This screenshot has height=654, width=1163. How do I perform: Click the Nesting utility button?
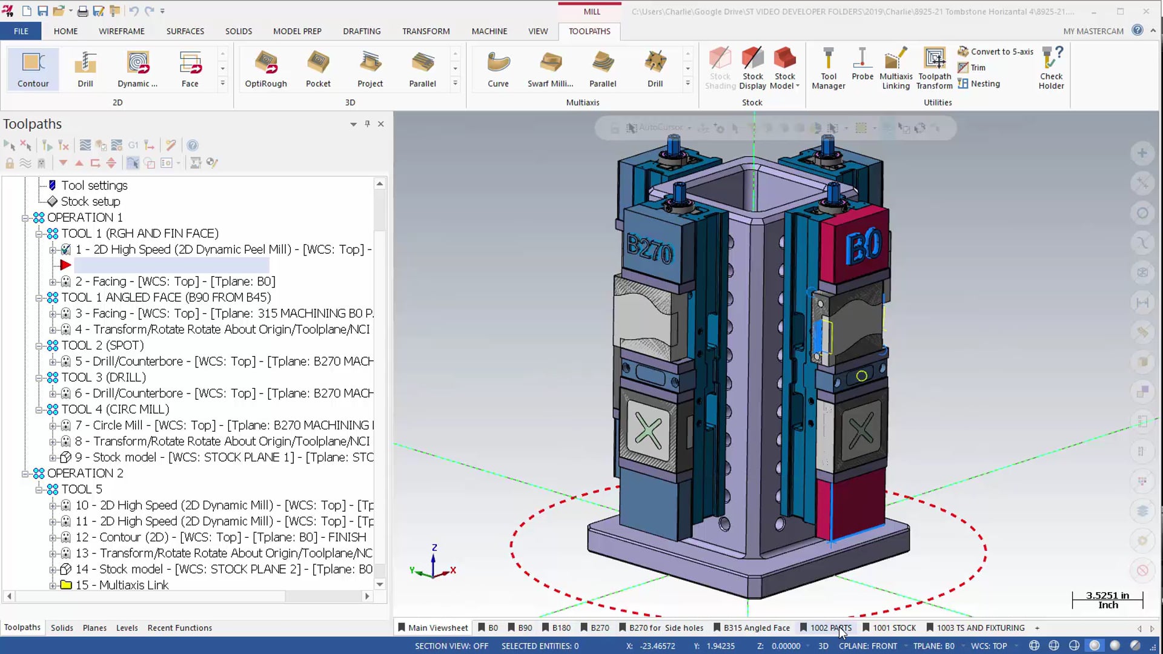(x=979, y=84)
